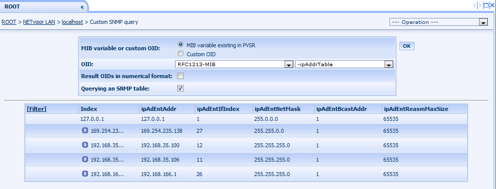
Task: Open the Operation dropdown
Action: 438,22
